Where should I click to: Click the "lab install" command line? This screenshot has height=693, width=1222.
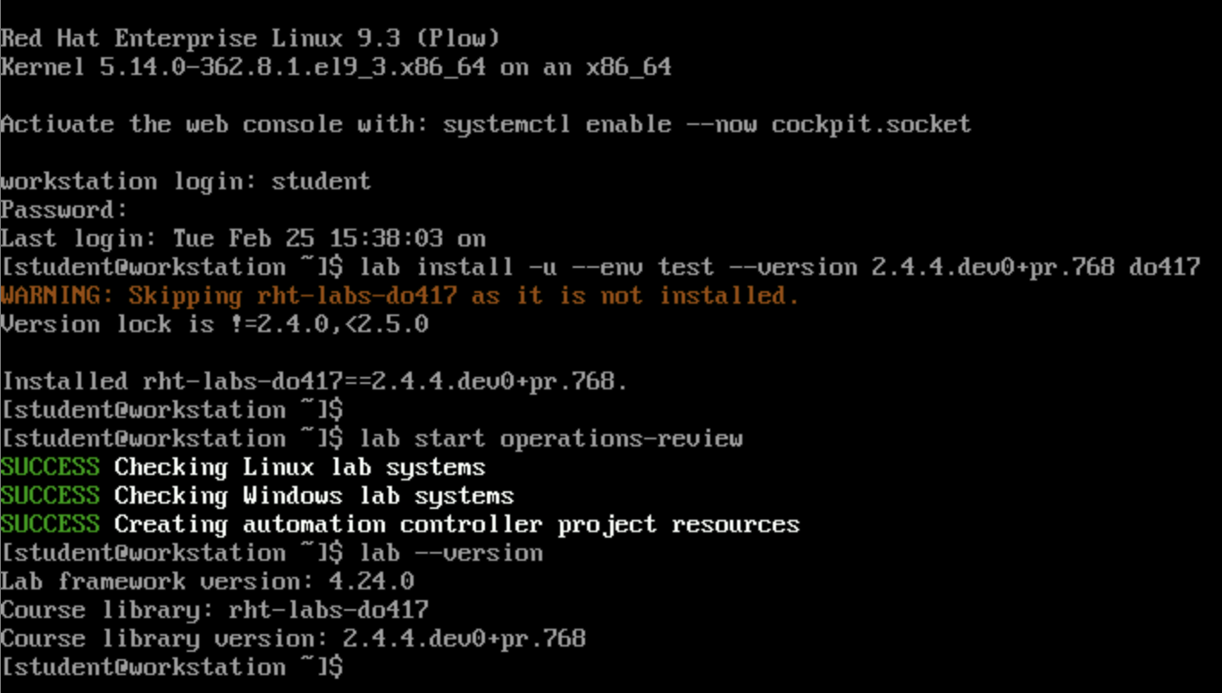[779, 267]
